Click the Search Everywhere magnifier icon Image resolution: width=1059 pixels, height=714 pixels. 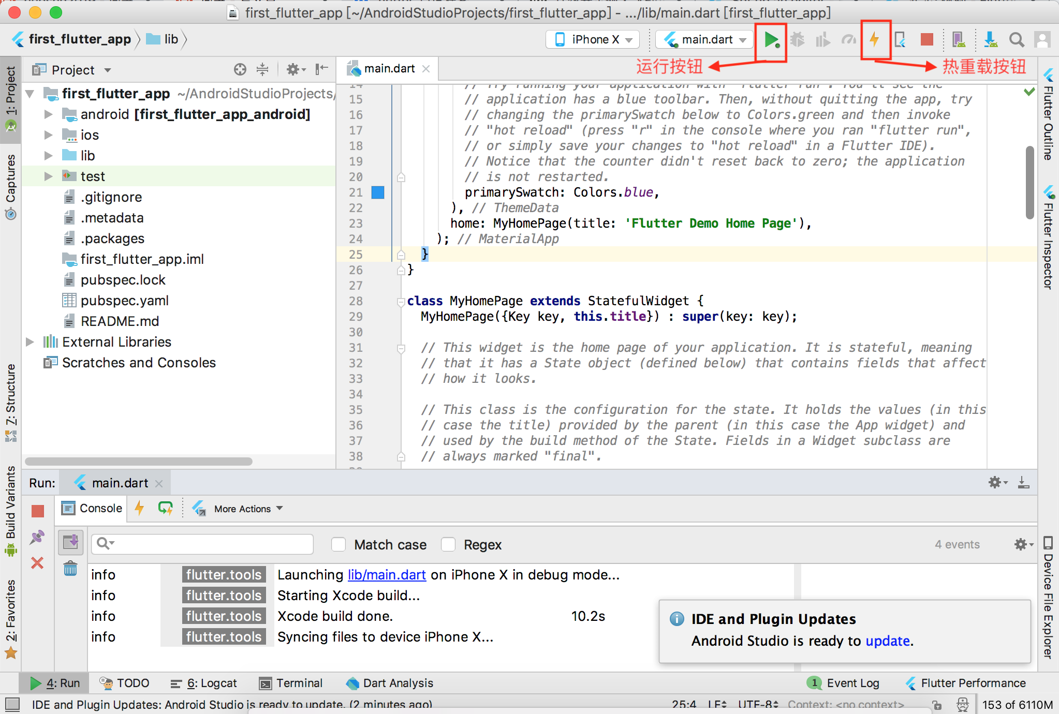[x=1016, y=40]
